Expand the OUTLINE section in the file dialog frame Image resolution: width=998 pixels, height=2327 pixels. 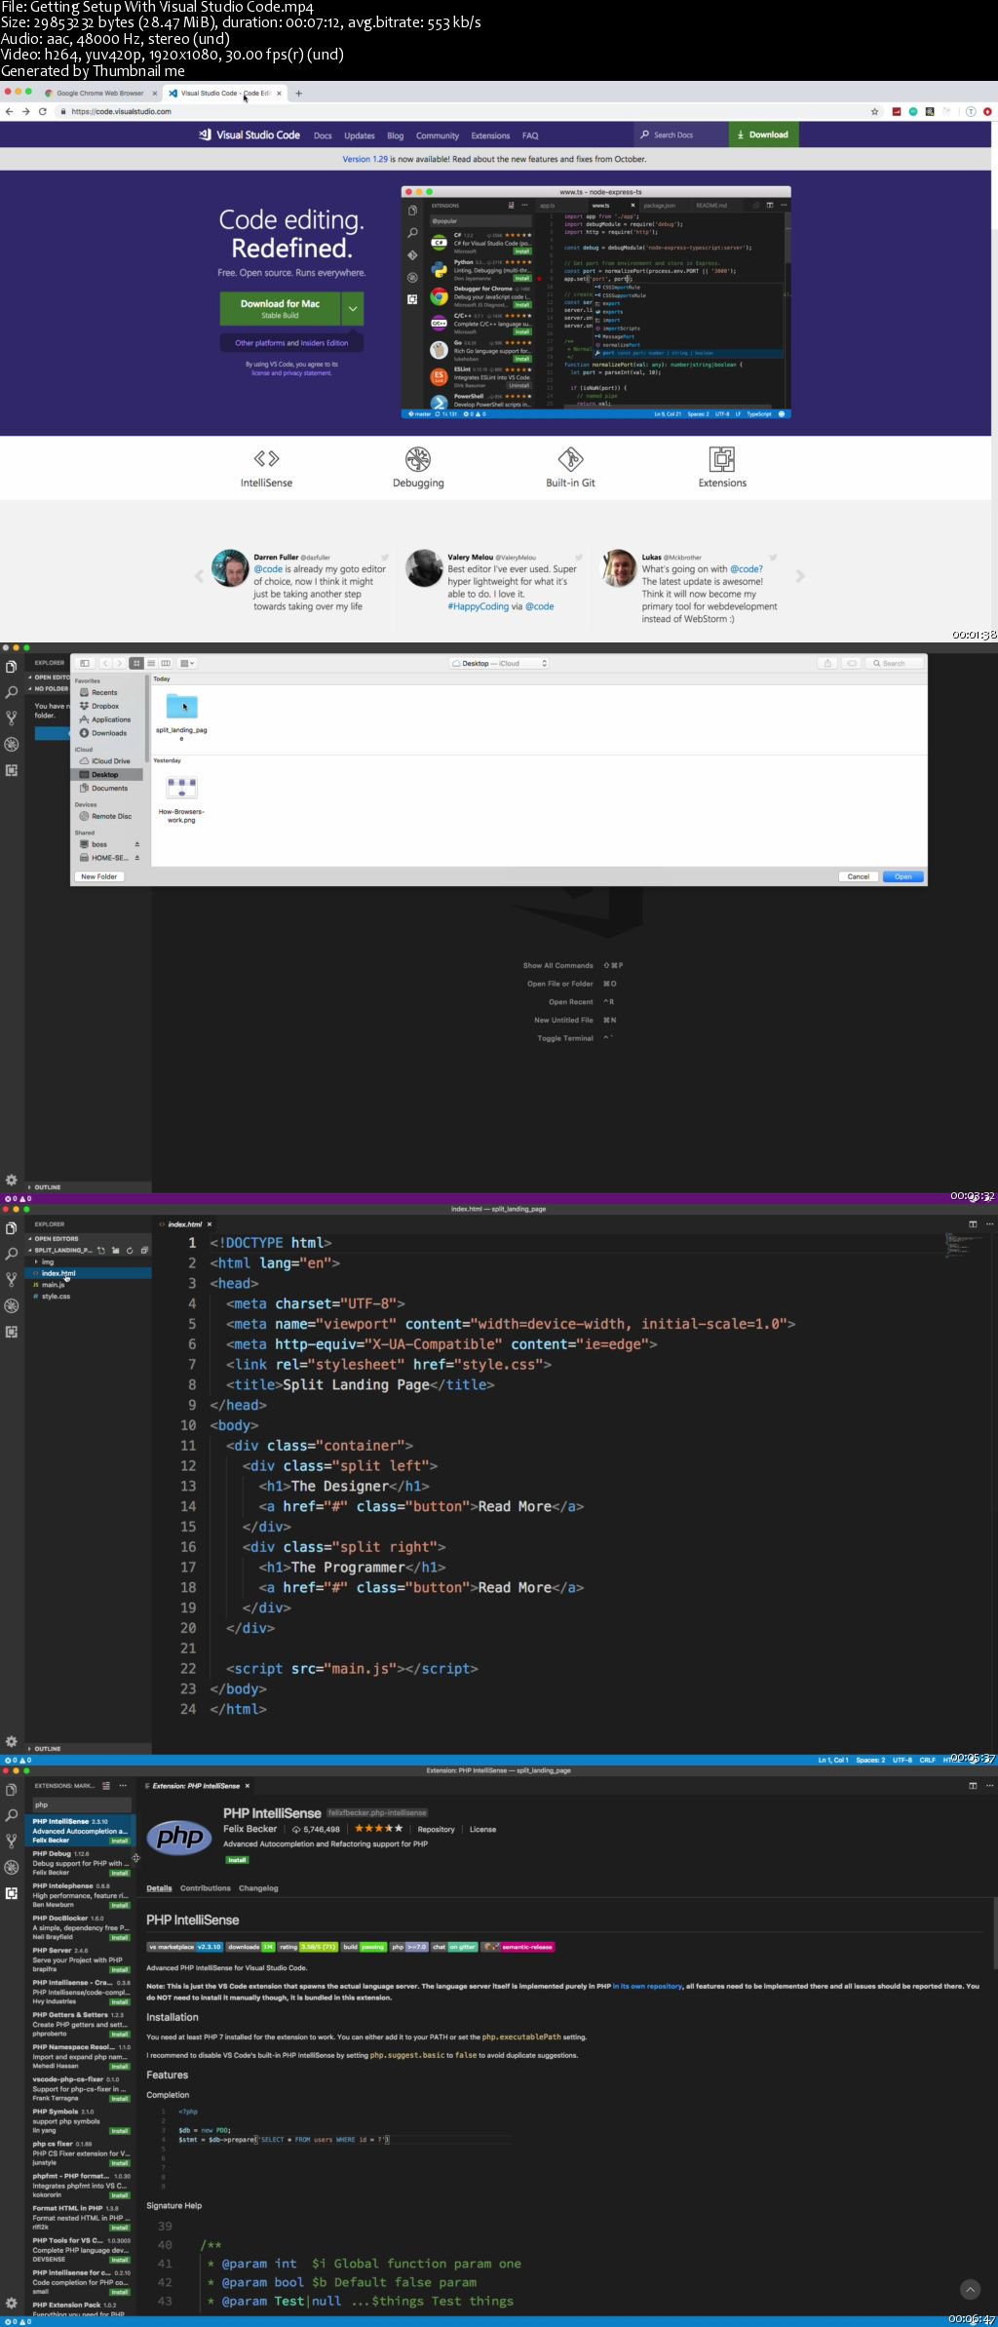(47, 1187)
